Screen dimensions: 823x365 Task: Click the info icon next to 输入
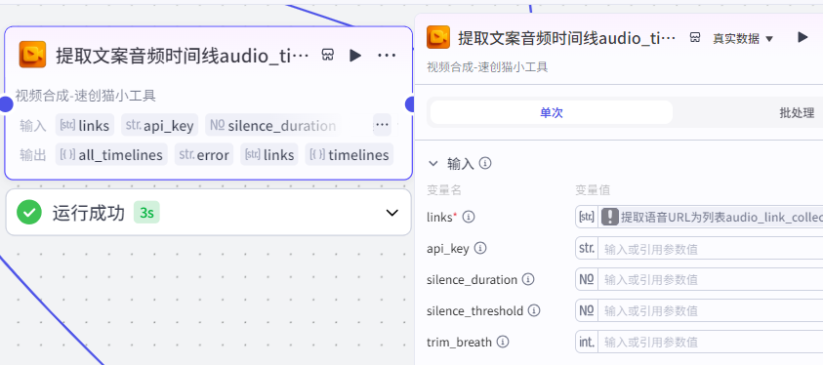point(485,163)
